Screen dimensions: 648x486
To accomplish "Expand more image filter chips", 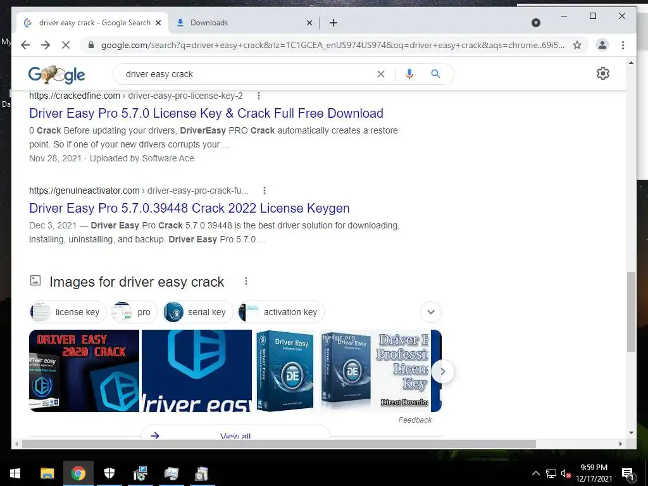I will pos(430,312).
